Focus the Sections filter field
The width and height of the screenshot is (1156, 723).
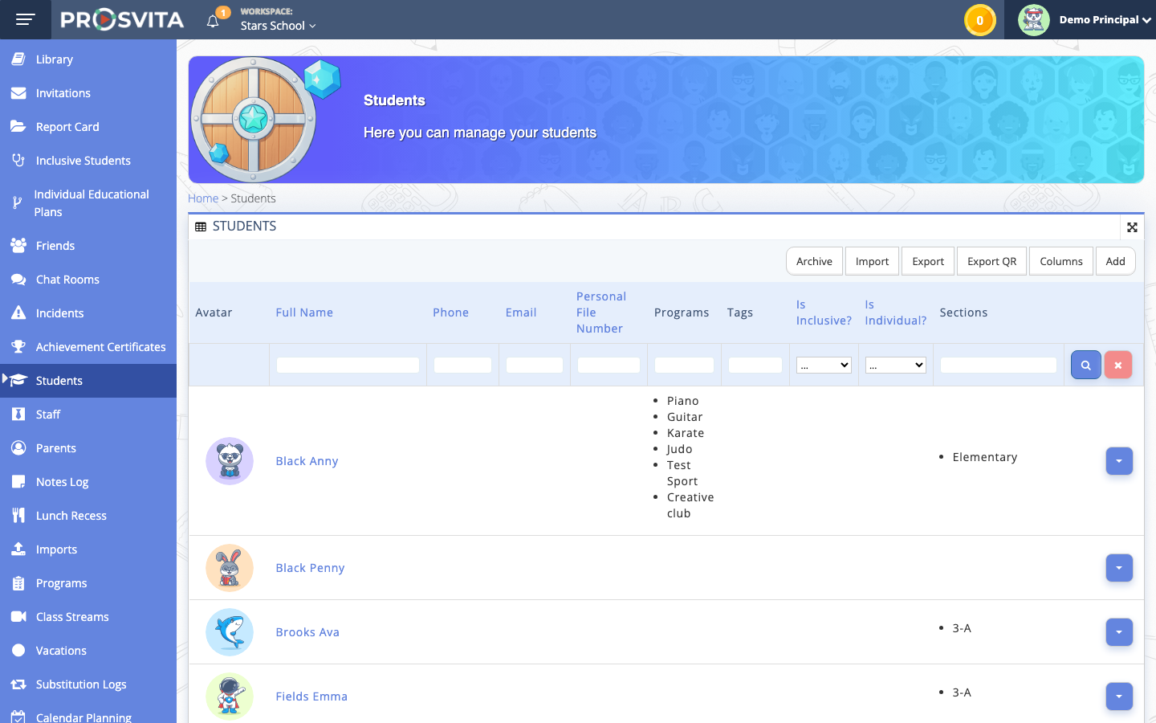999,366
